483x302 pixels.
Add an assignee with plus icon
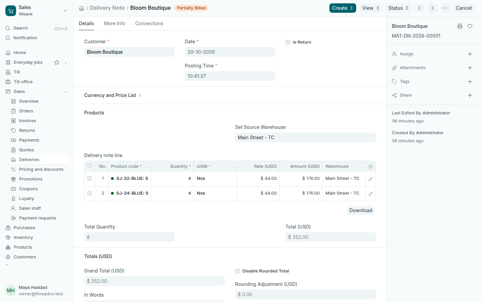(470, 54)
